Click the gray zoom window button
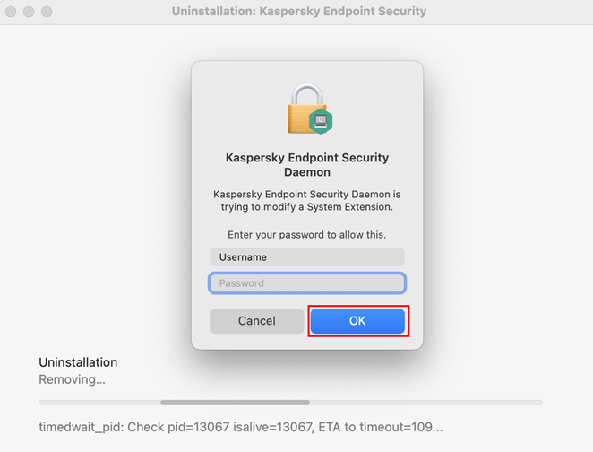Screen dimensions: 593x452 pyautogui.click(x=47, y=12)
